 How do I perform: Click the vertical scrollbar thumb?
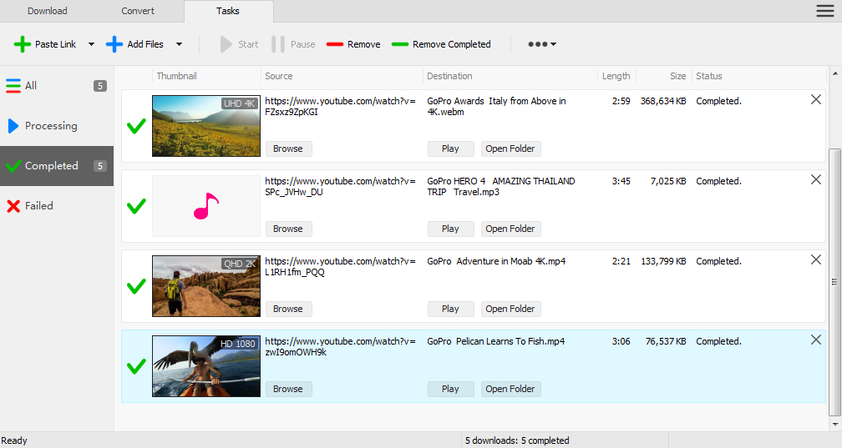tap(834, 282)
